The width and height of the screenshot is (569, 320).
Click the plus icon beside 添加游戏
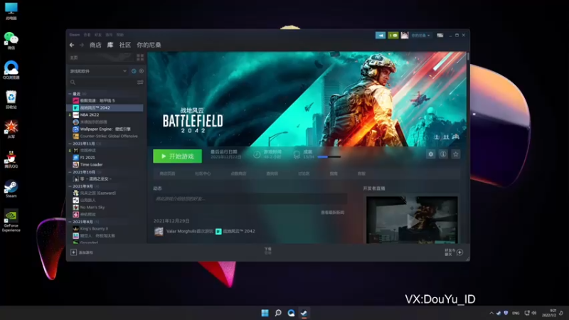[x=73, y=252]
